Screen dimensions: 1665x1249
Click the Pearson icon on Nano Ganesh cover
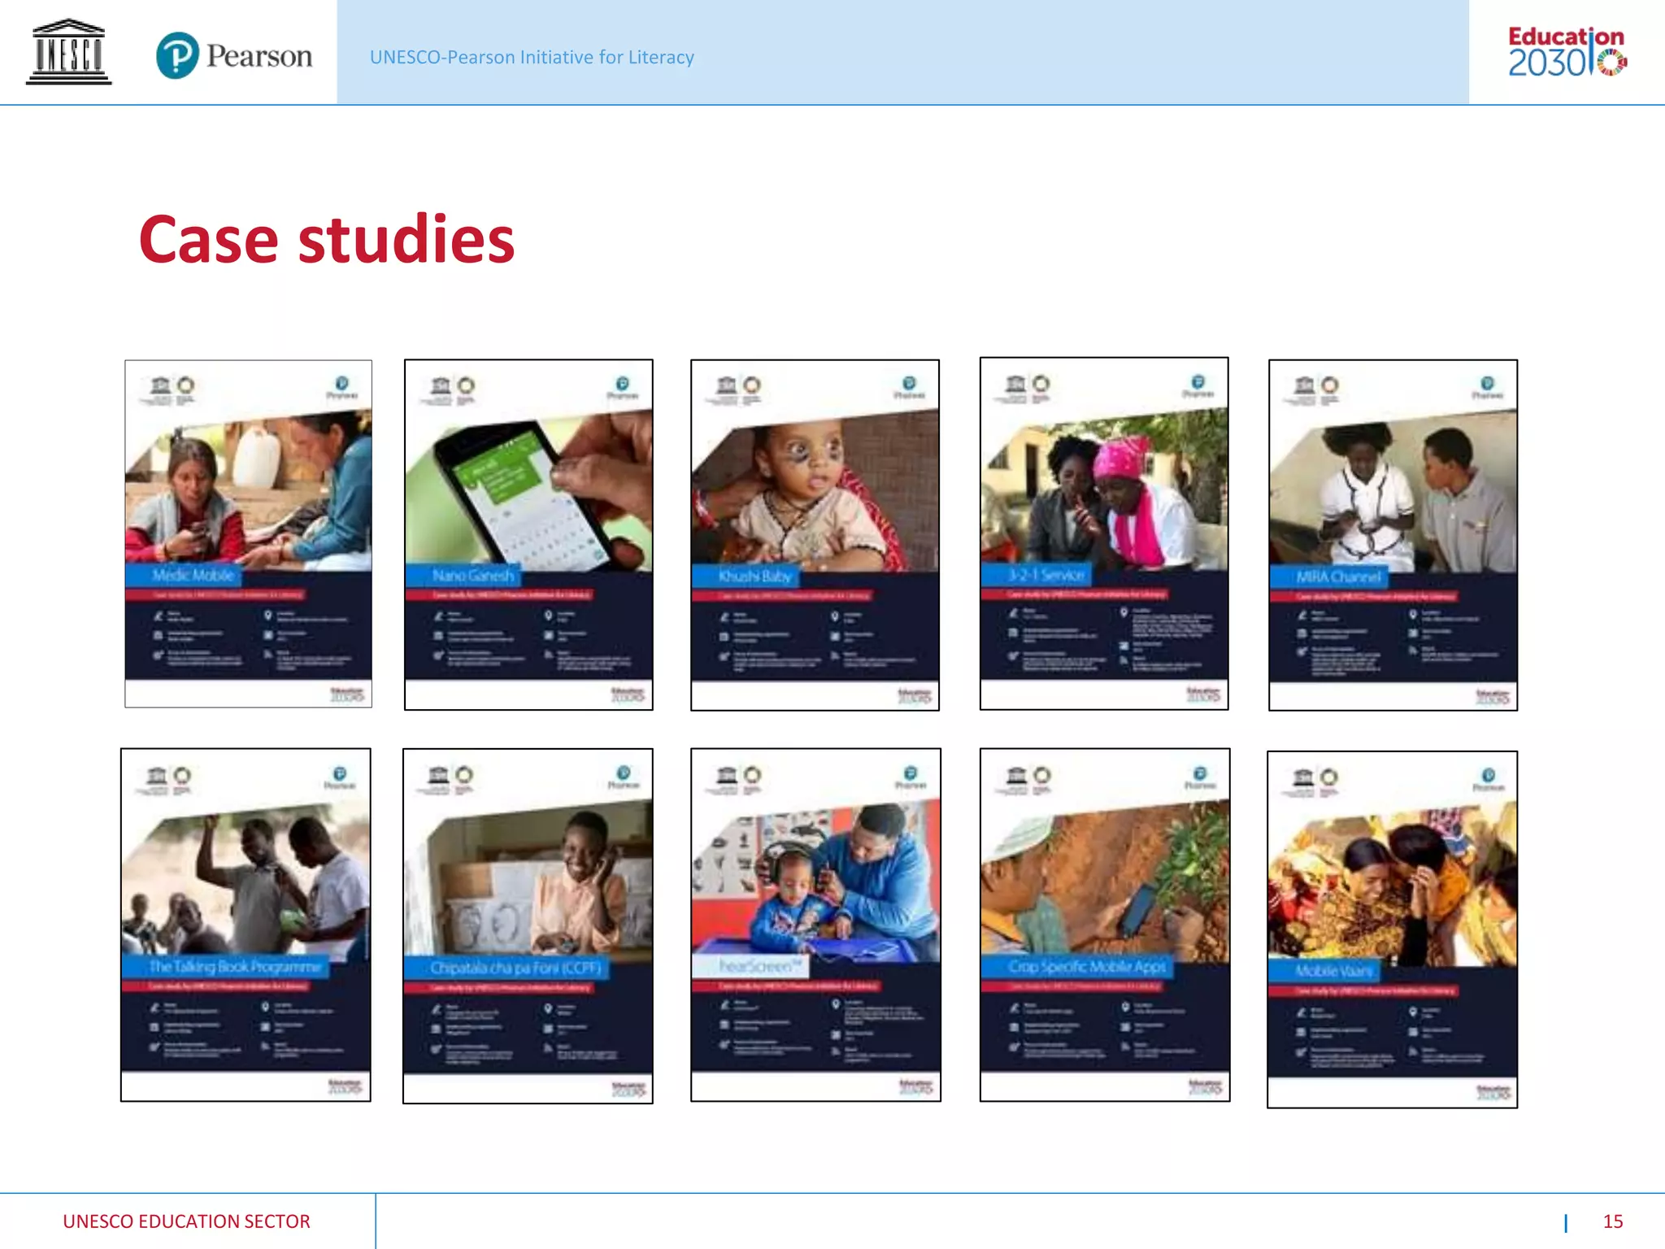coord(623,386)
